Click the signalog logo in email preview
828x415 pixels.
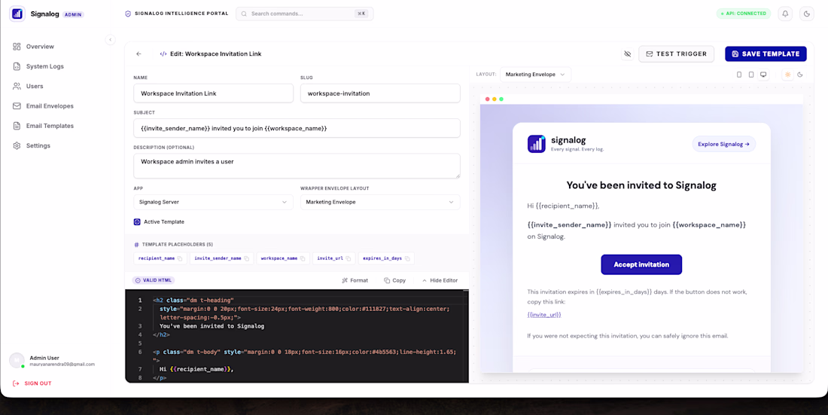coord(537,144)
